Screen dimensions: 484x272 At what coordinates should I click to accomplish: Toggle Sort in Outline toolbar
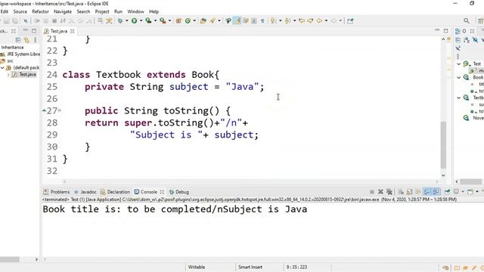(x=467, y=40)
